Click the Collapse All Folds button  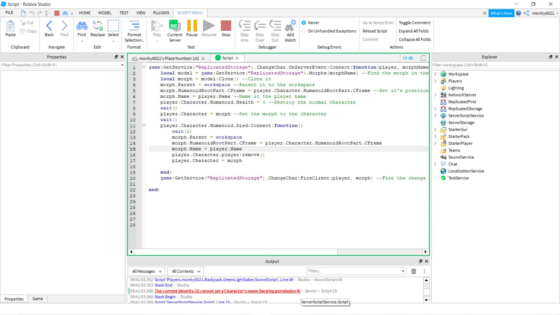[x=414, y=39]
